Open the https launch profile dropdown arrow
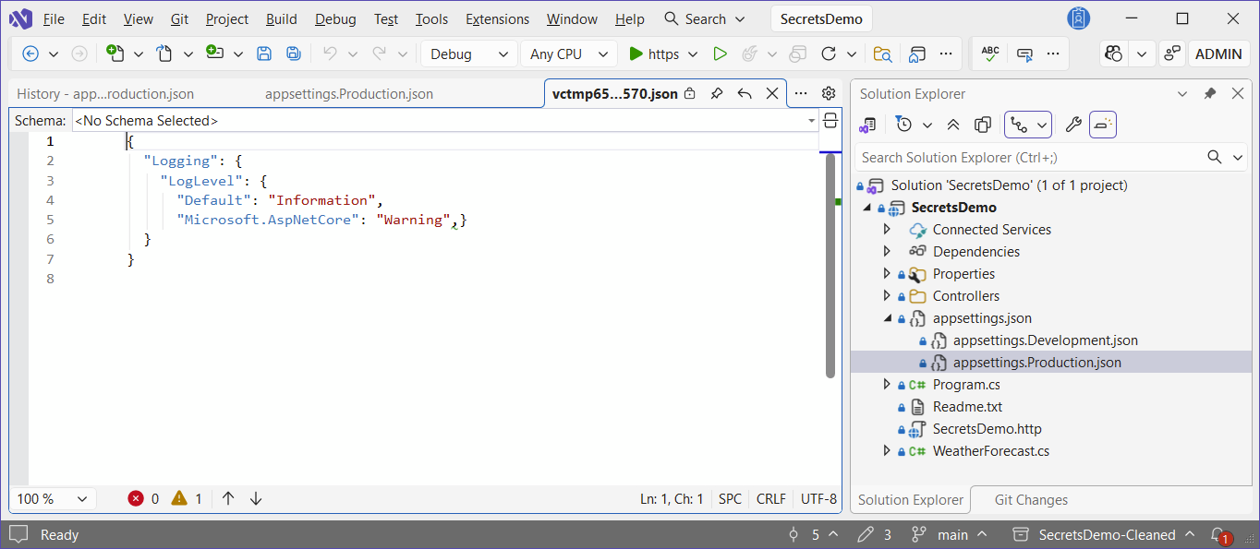1260x549 pixels. click(693, 54)
